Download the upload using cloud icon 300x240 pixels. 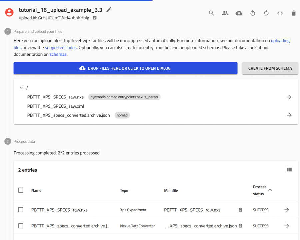[239, 13]
